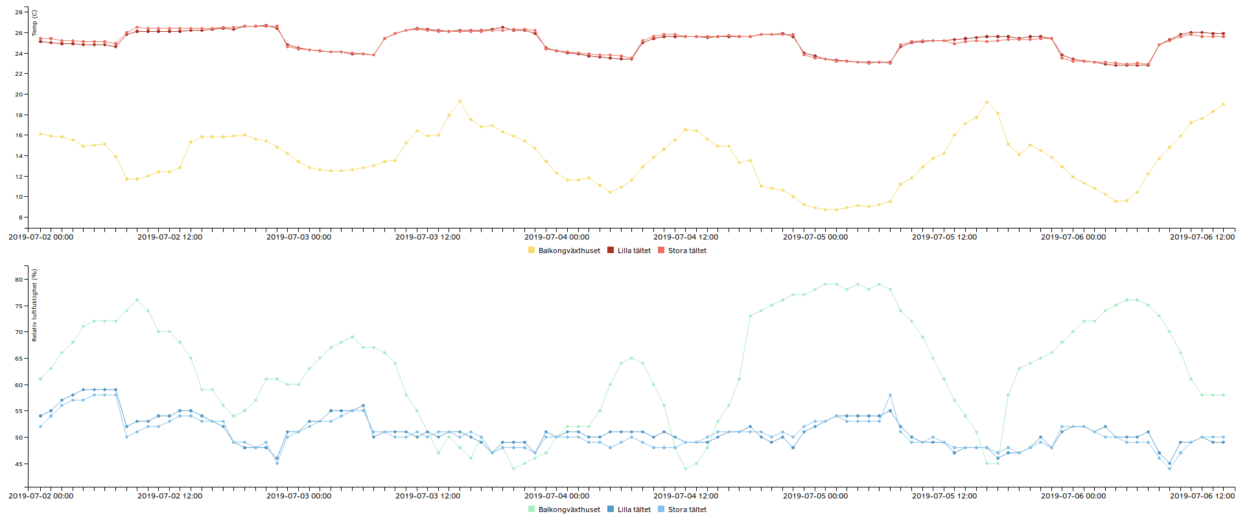The height and width of the screenshot is (525, 1238).
Task: Select Balkongväxthuset label in the humidity legend
Action: 569,509
